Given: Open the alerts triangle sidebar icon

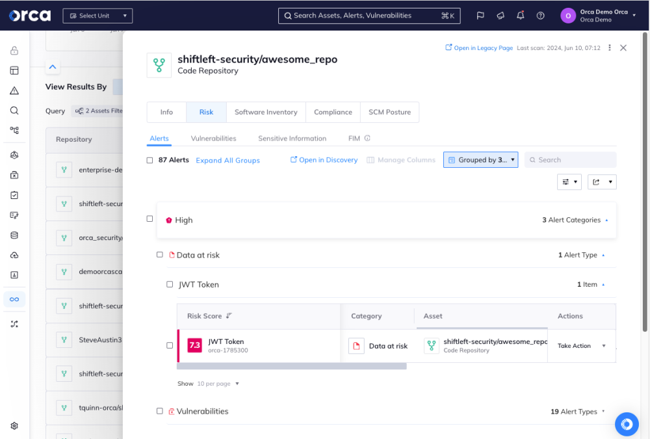Looking at the screenshot, I should click(x=14, y=90).
